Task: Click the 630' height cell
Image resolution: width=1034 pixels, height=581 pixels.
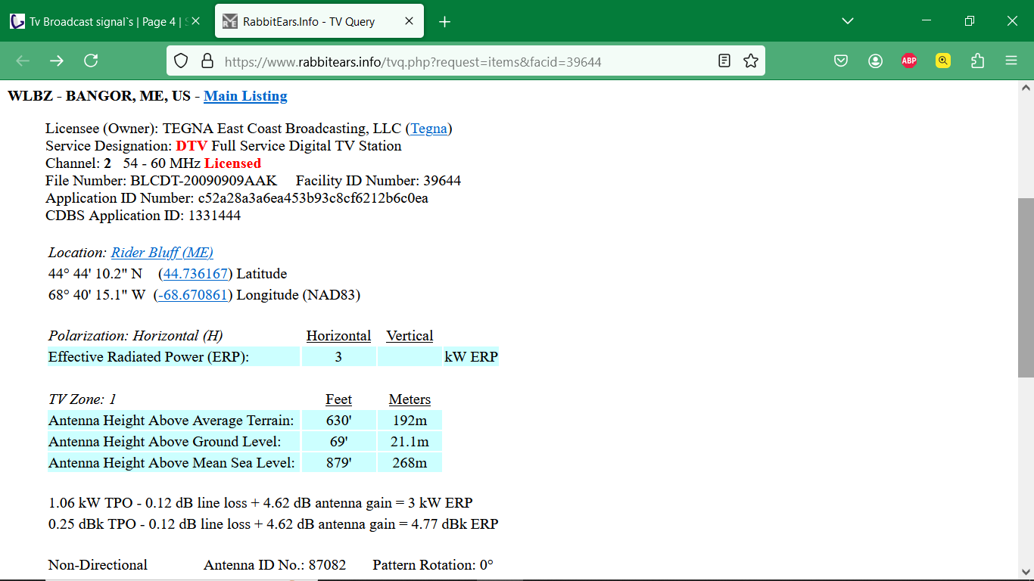Action: pyautogui.click(x=338, y=421)
